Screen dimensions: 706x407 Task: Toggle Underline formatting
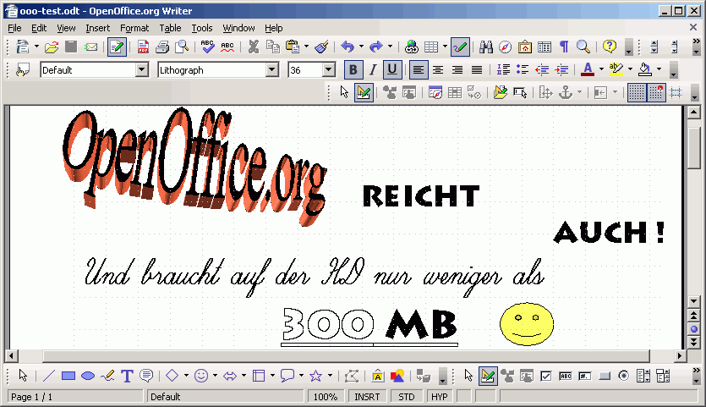(x=392, y=70)
